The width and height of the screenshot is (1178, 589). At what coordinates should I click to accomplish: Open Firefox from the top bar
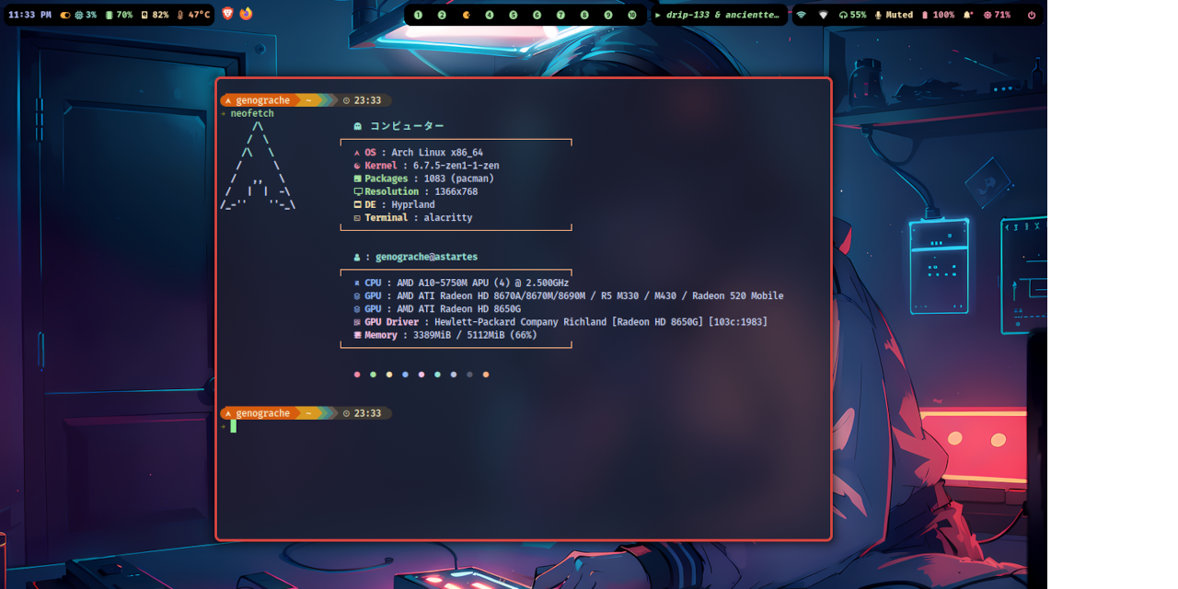click(x=246, y=14)
